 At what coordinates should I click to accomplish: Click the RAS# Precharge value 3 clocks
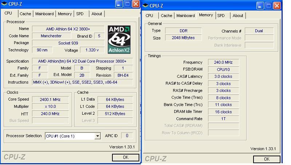click(223, 90)
